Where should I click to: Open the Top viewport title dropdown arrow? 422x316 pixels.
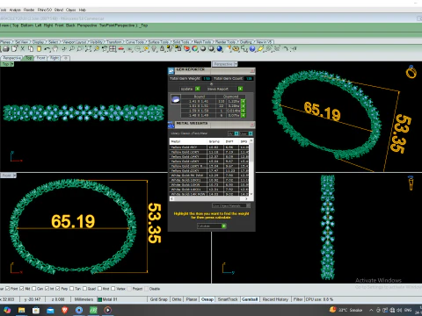pos(12,64)
